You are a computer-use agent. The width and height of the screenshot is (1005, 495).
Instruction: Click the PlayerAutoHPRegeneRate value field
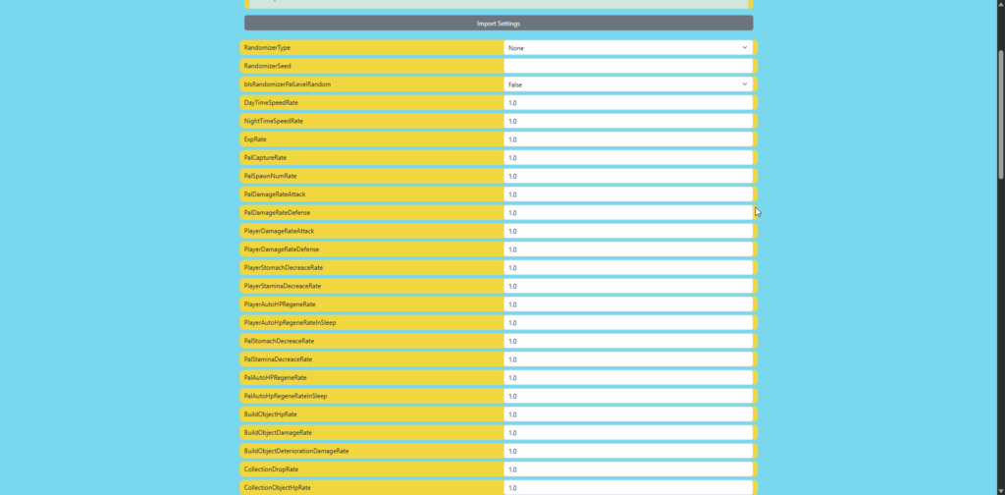(x=628, y=304)
